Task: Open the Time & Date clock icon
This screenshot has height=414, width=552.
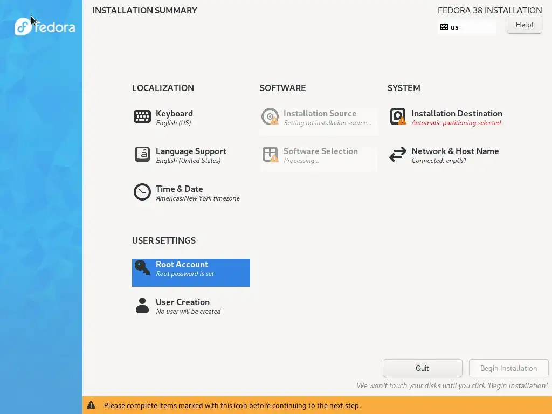Action: tap(142, 192)
